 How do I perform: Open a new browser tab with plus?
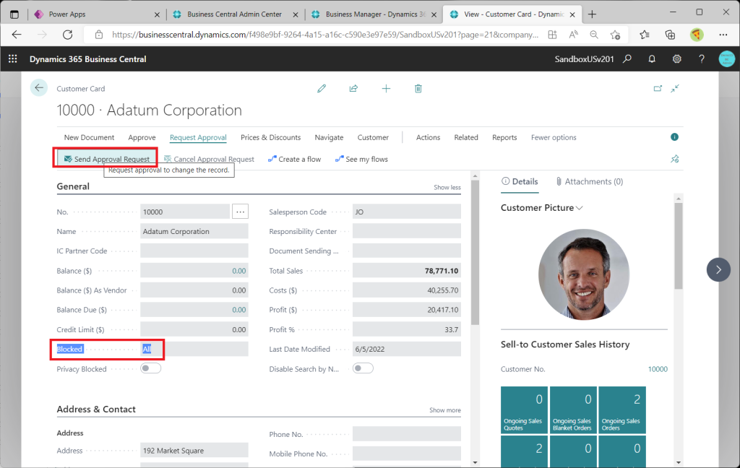pos(592,14)
